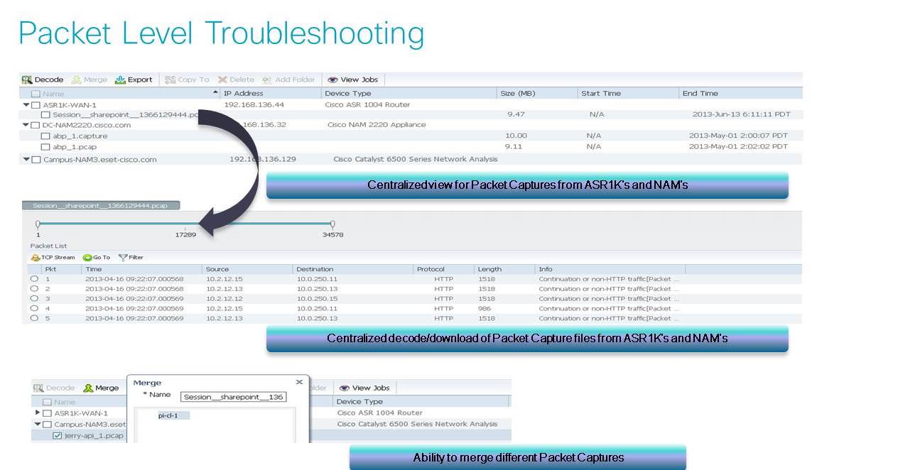Open the packet list Filter funnel
The height and width of the screenshot is (470, 898).
point(122,258)
